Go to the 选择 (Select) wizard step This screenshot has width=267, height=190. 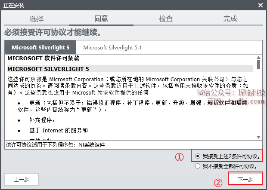pos(37,18)
